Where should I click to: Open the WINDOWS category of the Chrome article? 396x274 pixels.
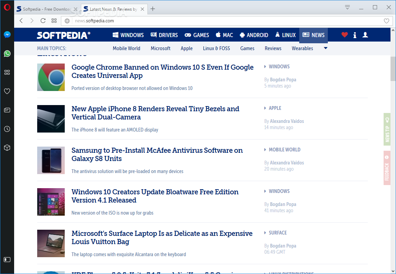(x=279, y=67)
